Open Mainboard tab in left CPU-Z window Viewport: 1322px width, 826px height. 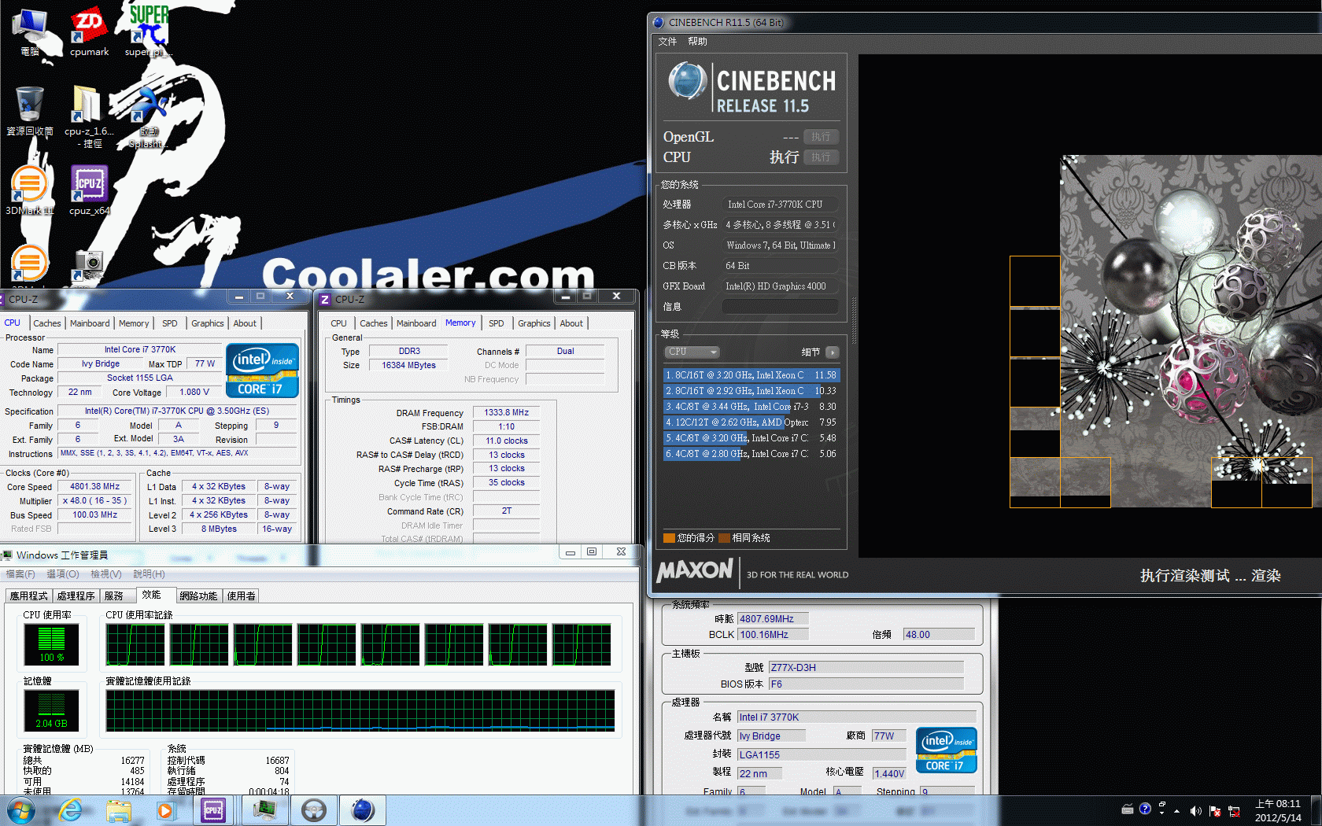click(90, 323)
